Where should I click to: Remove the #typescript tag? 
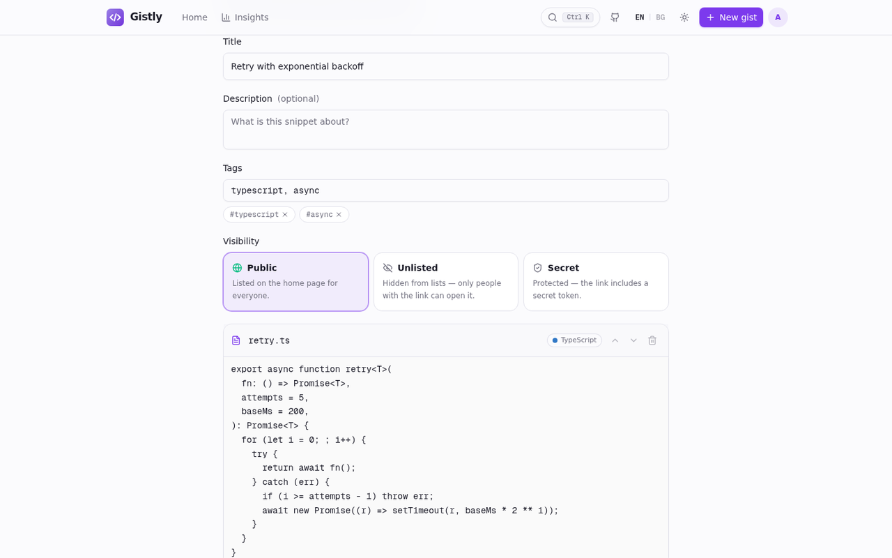(x=285, y=215)
